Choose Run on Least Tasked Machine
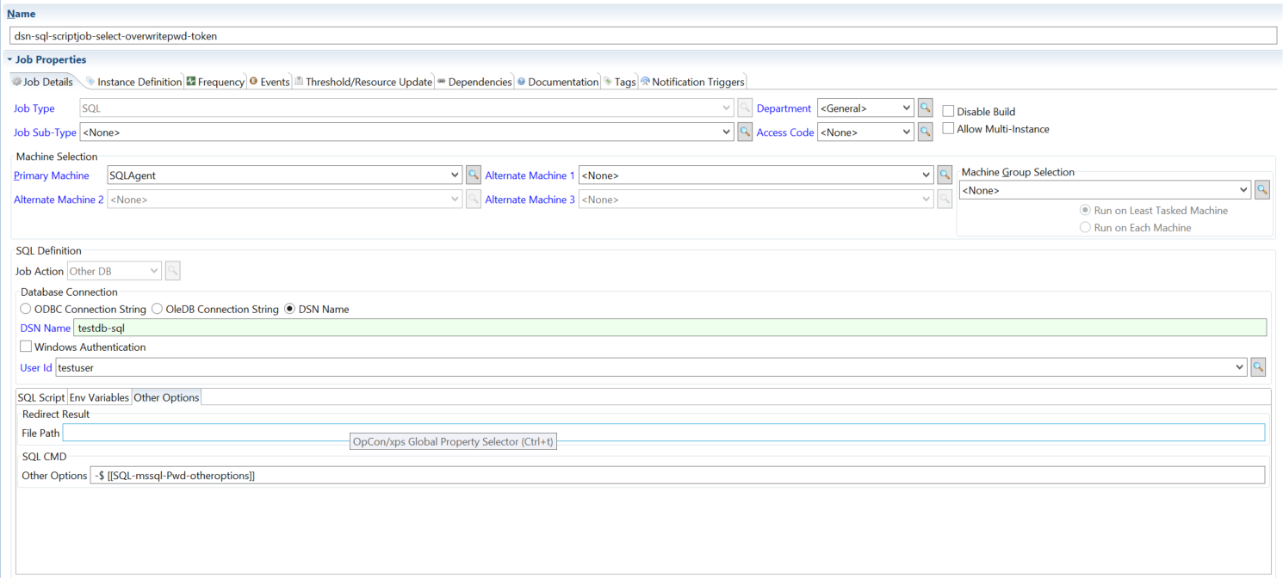 1085,210
